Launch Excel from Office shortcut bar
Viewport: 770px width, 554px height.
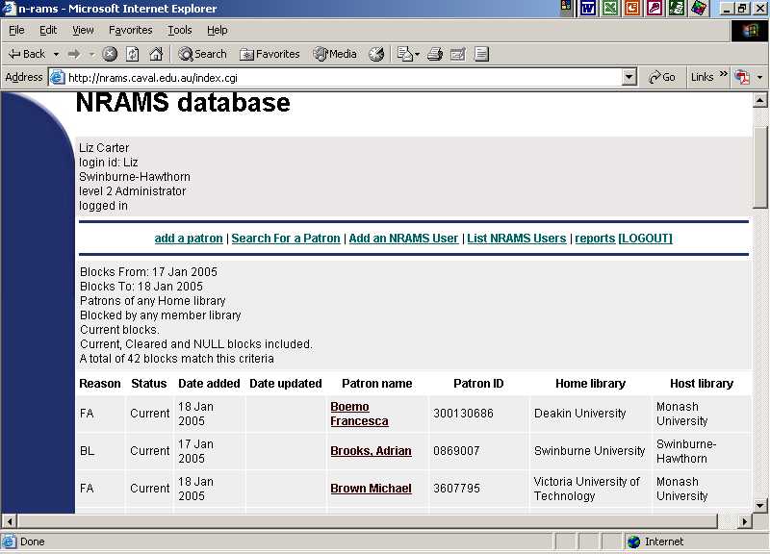pyautogui.click(x=610, y=8)
